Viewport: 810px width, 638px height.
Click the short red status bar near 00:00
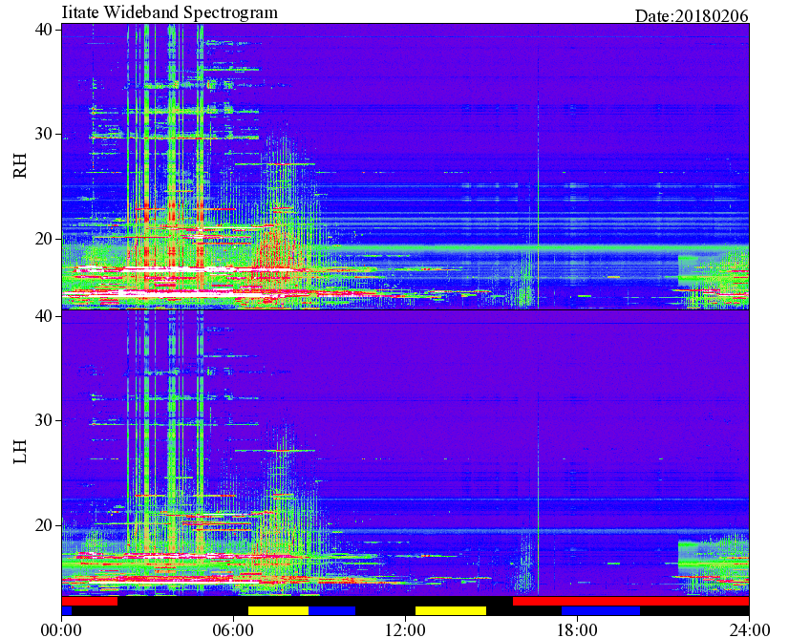click(90, 602)
